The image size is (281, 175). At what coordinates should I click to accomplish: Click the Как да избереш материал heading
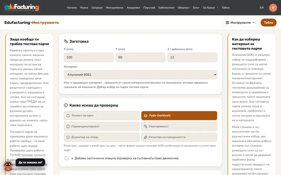click(x=247, y=44)
